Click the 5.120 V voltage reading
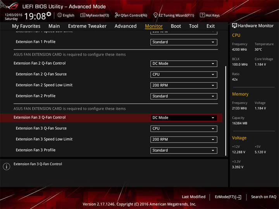 pos(260,152)
